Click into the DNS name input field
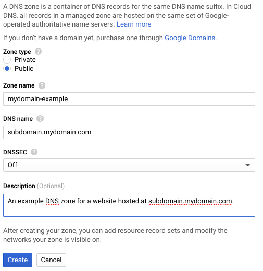The width and height of the screenshot is (263, 271). (x=129, y=132)
